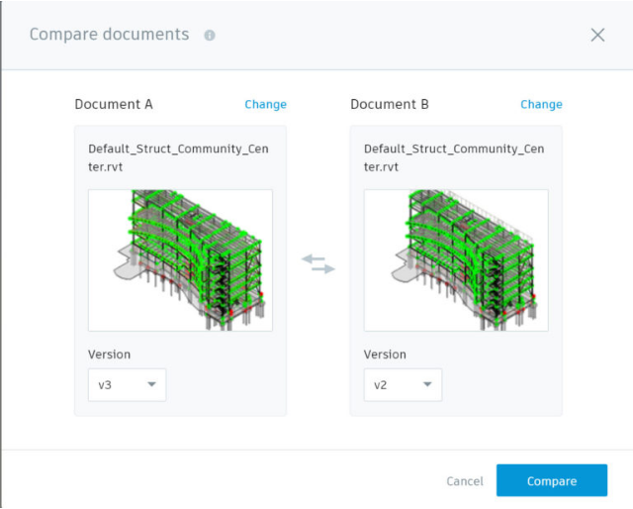Click the Document A heading

pyautogui.click(x=114, y=104)
